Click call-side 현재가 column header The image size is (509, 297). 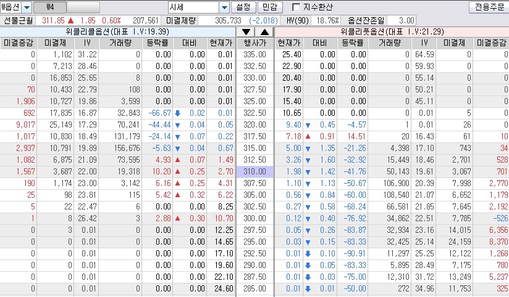pos(221,43)
